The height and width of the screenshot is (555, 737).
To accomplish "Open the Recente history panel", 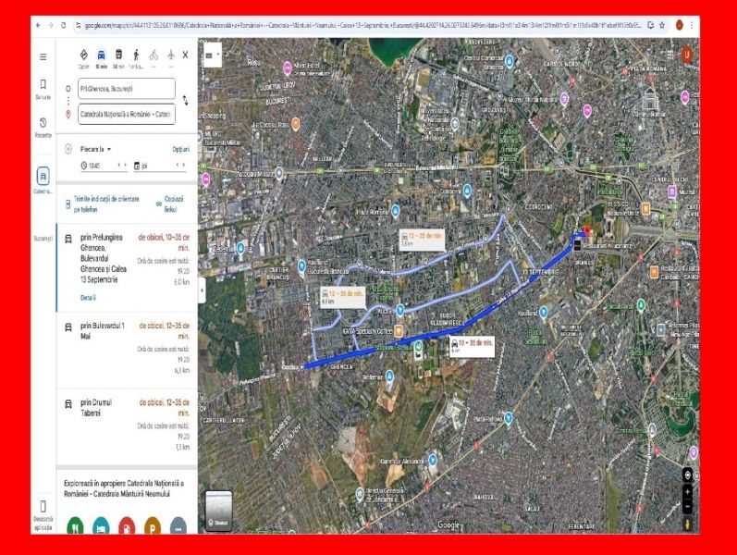I will [x=43, y=127].
